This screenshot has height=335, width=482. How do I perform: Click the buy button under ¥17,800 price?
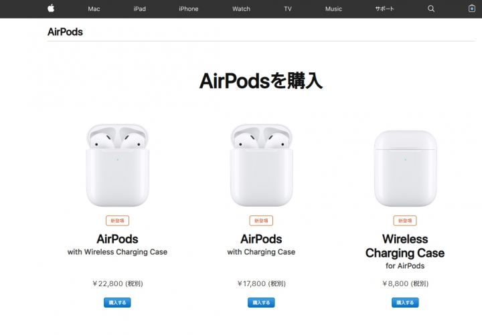coord(261,302)
